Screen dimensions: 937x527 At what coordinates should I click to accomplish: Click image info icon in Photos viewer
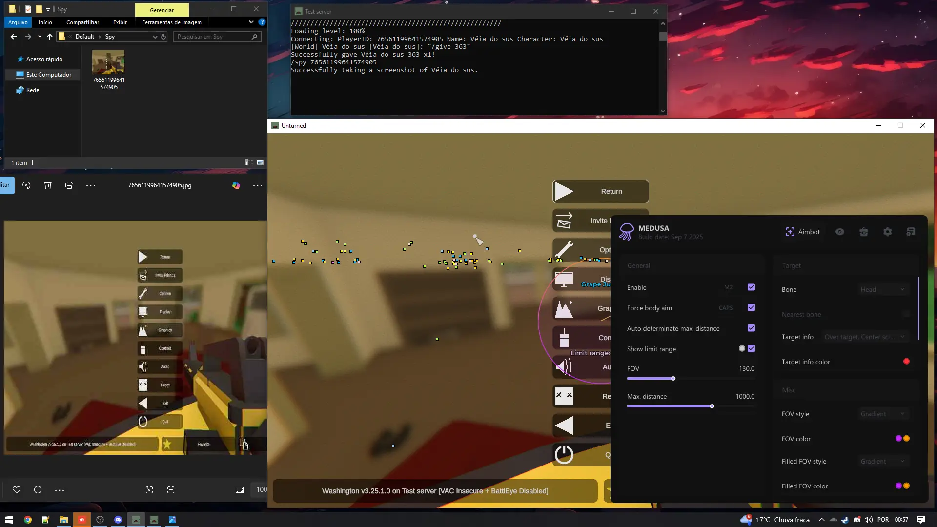tap(38, 490)
